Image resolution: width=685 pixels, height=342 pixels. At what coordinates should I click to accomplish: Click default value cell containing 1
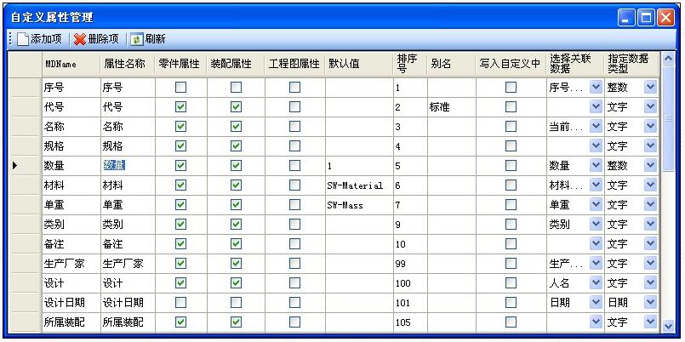coord(359,166)
